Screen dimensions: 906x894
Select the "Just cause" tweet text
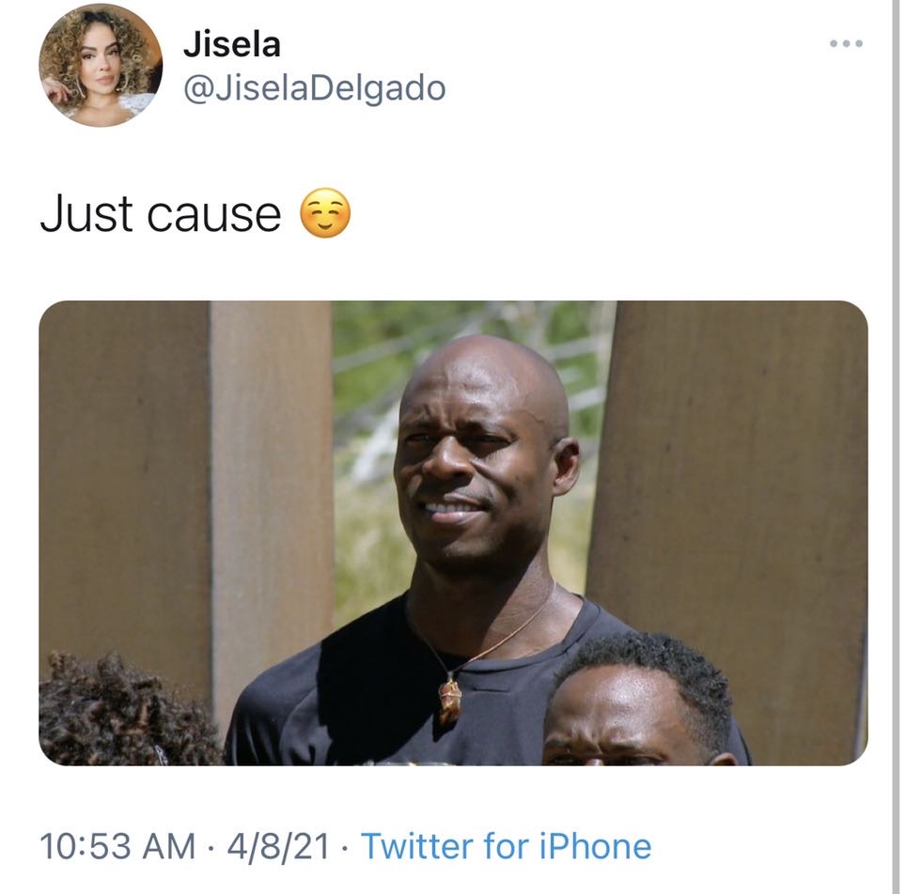coord(161,214)
